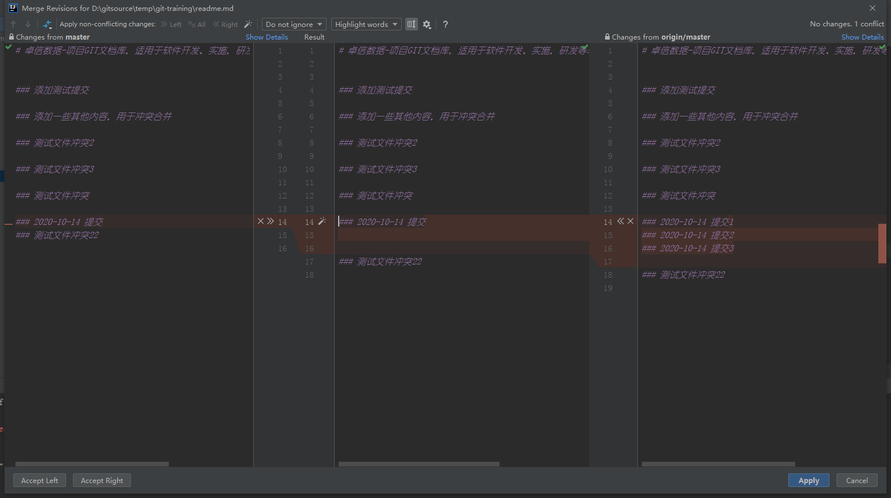
Task: Click '### 添加测试提交' in left pane
Action: (x=52, y=90)
